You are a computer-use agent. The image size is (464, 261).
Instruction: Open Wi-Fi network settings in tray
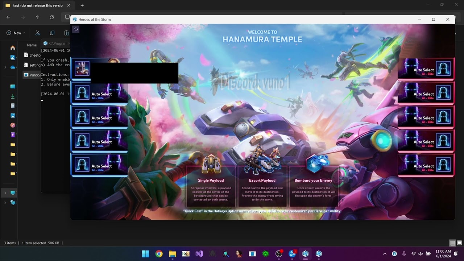(x=414, y=254)
